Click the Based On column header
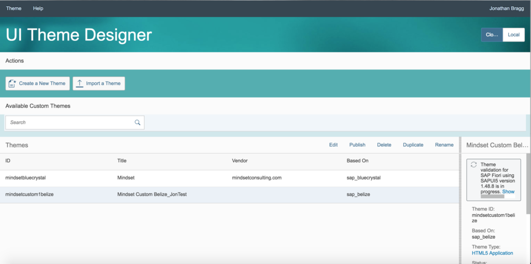 click(x=358, y=161)
